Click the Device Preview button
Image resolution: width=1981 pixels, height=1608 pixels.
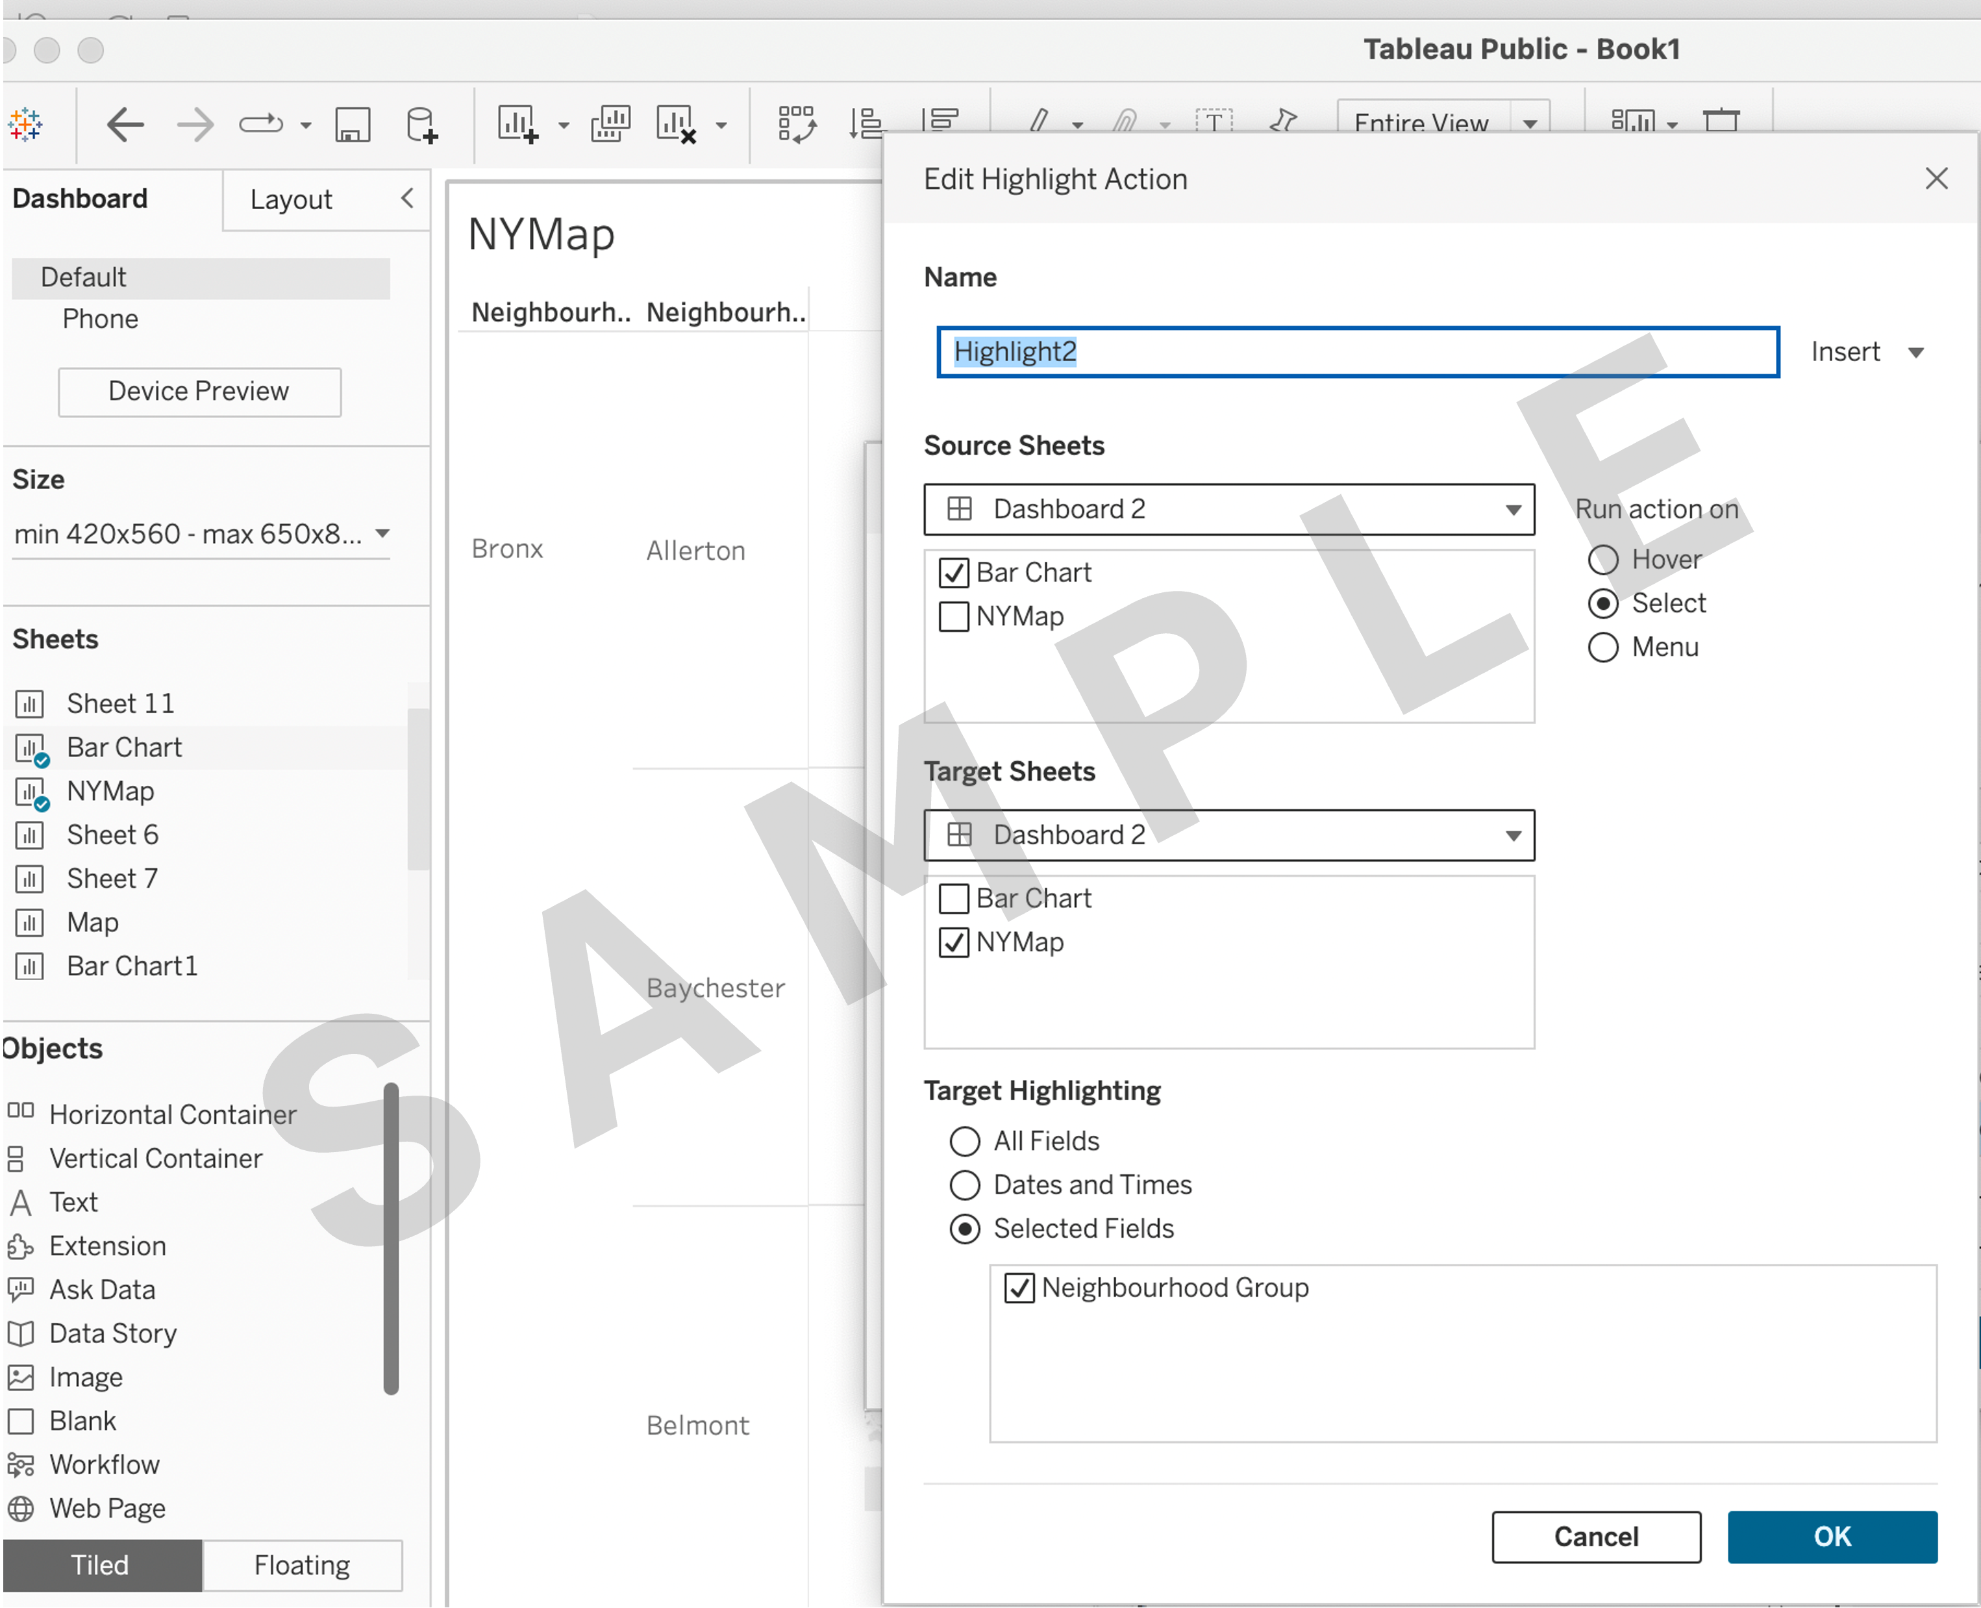[199, 392]
